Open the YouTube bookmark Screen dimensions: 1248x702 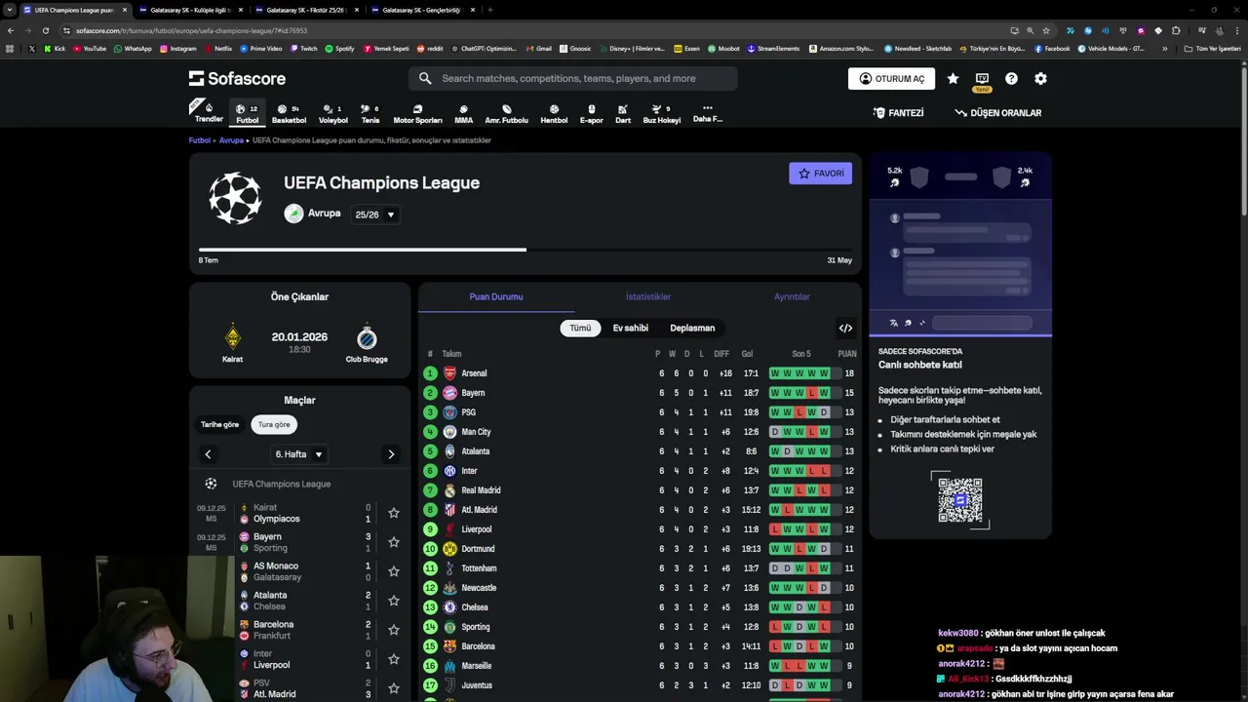click(x=89, y=48)
